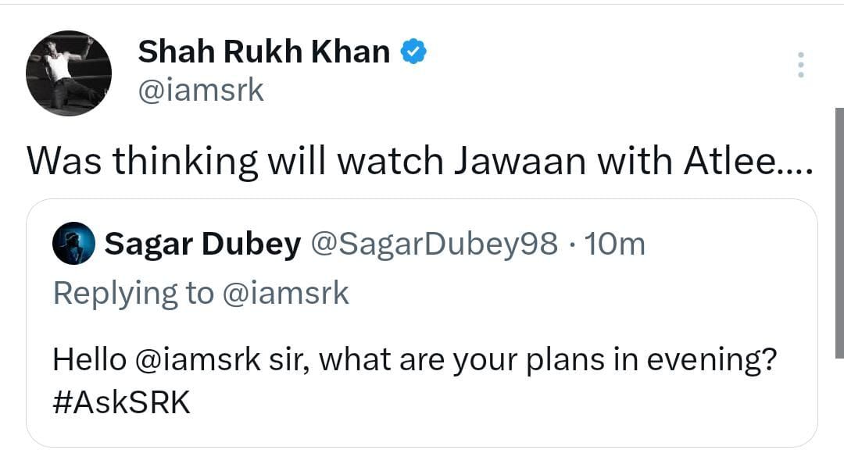Click the blue verified badge
844x464 pixels.
[413, 52]
